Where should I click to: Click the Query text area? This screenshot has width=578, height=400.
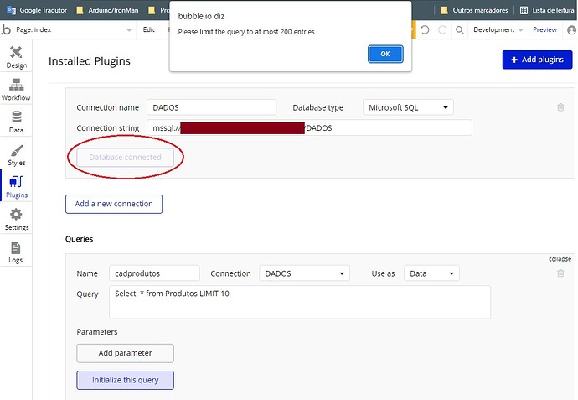click(300, 302)
